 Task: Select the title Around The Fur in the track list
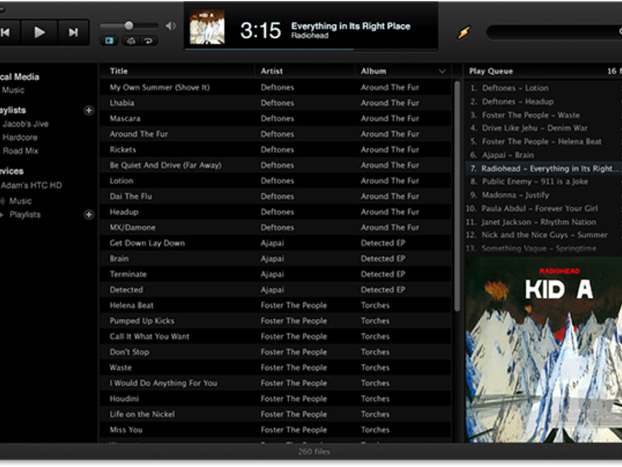click(139, 134)
